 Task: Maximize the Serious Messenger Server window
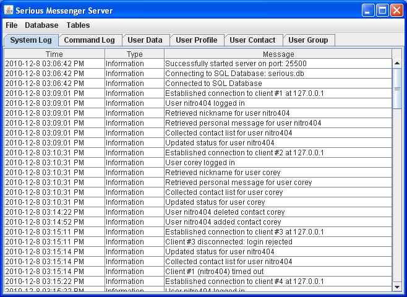coord(382,11)
